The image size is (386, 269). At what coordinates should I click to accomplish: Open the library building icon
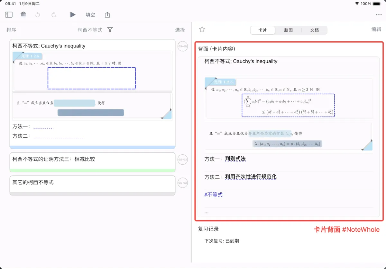(x=23, y=15)
